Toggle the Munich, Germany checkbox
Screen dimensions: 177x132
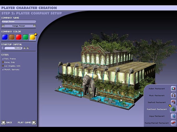(3, 70)
